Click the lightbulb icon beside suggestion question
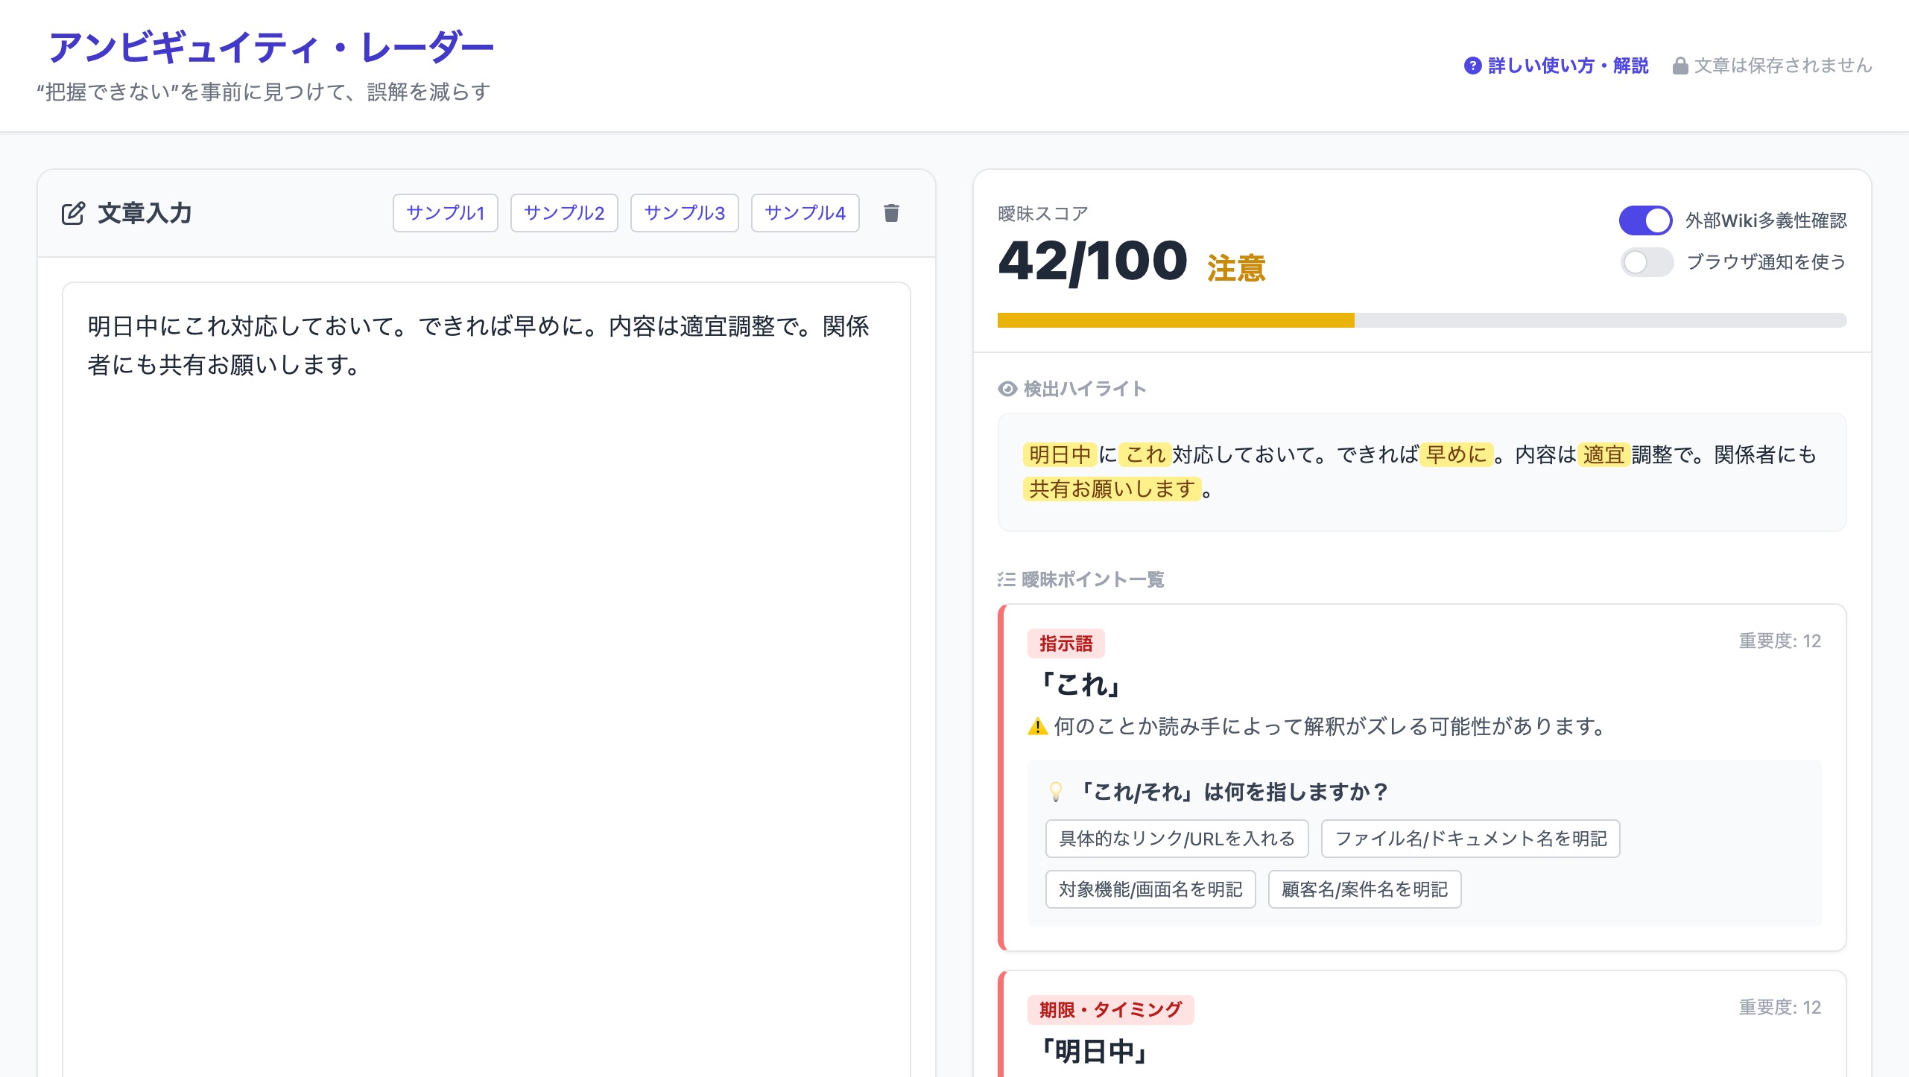Image resolution: width=1909 pixels, height=1077 pixels. tap(1056, 791)
